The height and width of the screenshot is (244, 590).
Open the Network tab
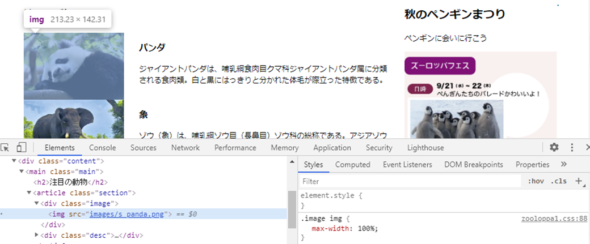click(x=186, y=148)
